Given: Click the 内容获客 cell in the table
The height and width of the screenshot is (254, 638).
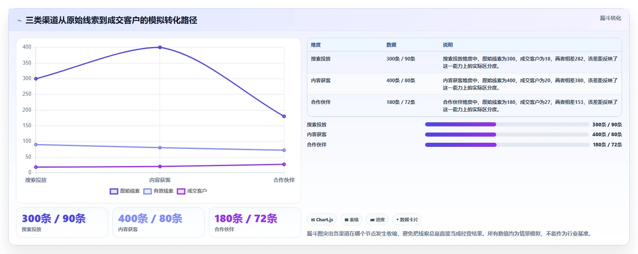Looking at the screenshot, I should coord(321,81).
